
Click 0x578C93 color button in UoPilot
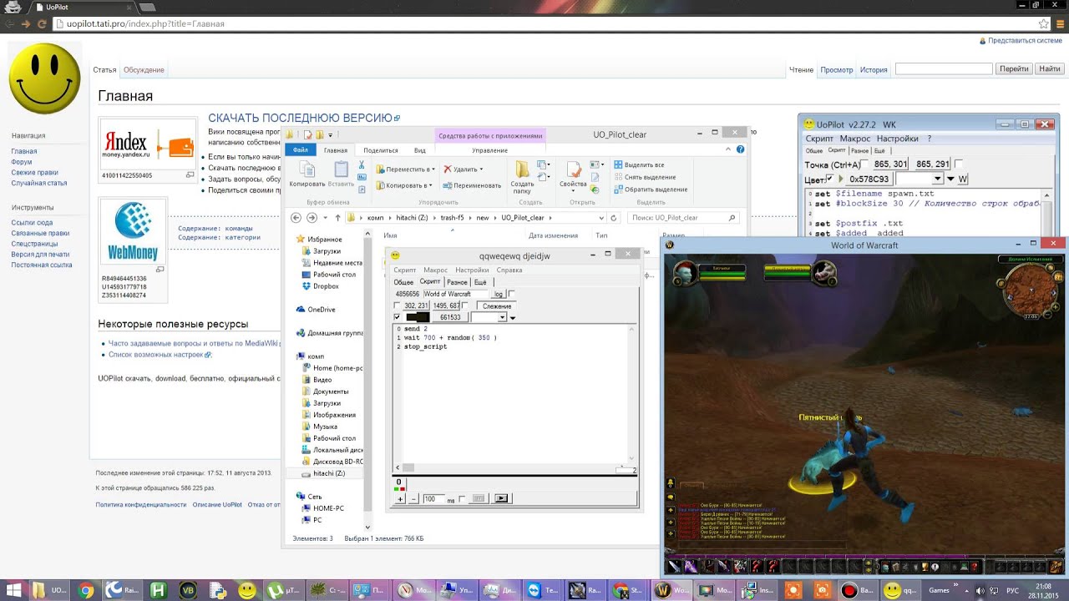point(869,179)
